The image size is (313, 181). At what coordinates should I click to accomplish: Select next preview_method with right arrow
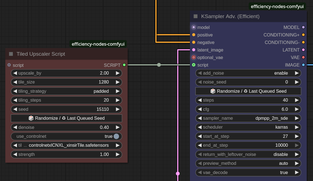pos(297,163)
